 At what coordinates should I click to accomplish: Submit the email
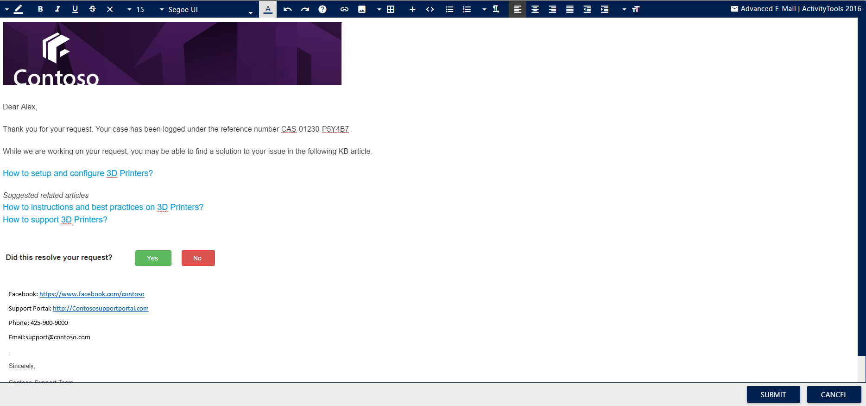[x=773, y=394]
